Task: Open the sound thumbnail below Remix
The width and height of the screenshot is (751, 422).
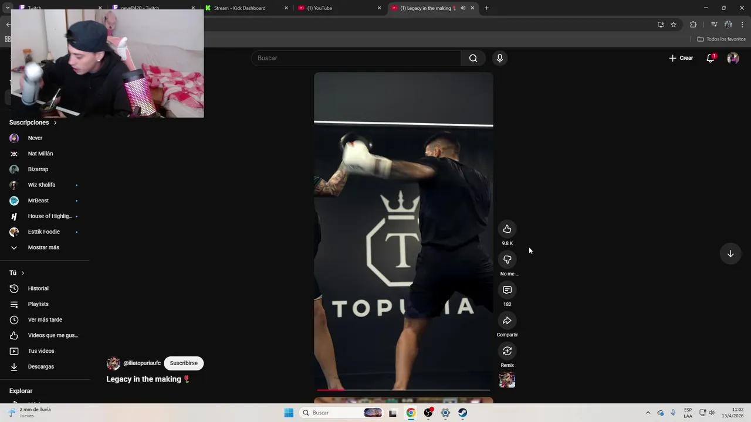Action: (507, 380)
